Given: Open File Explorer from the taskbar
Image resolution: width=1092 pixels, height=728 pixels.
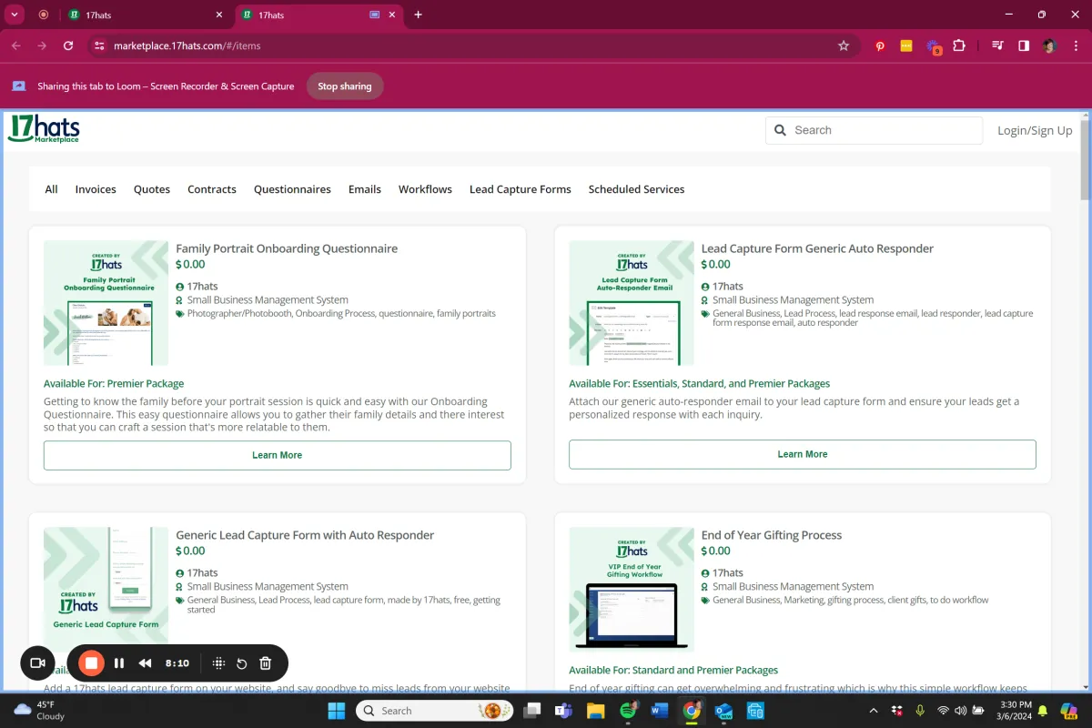Looking at the screenshot, I should [596, 711].
